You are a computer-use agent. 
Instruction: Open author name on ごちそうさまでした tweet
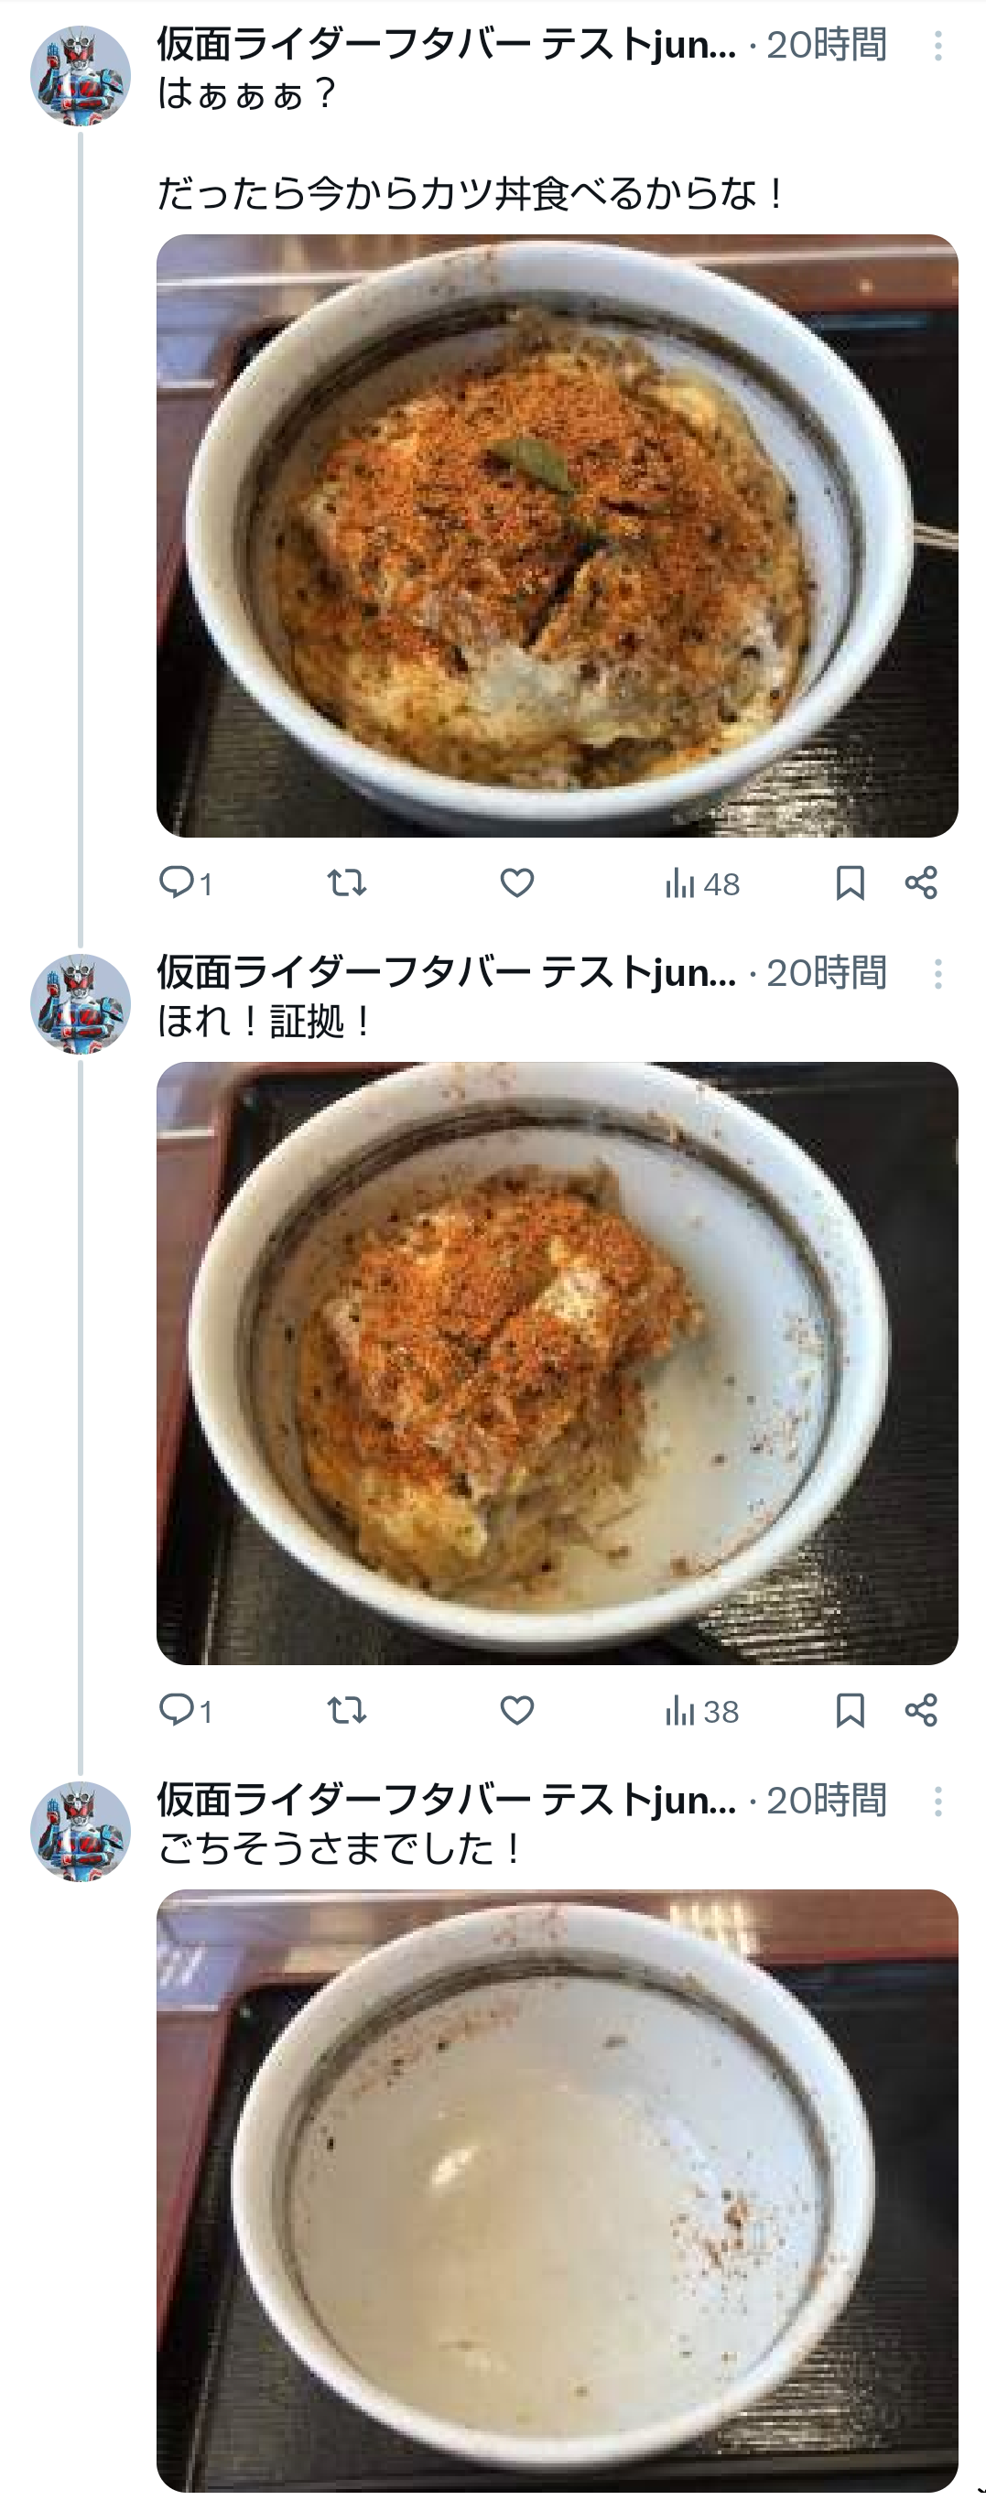tap(446, 1800)
